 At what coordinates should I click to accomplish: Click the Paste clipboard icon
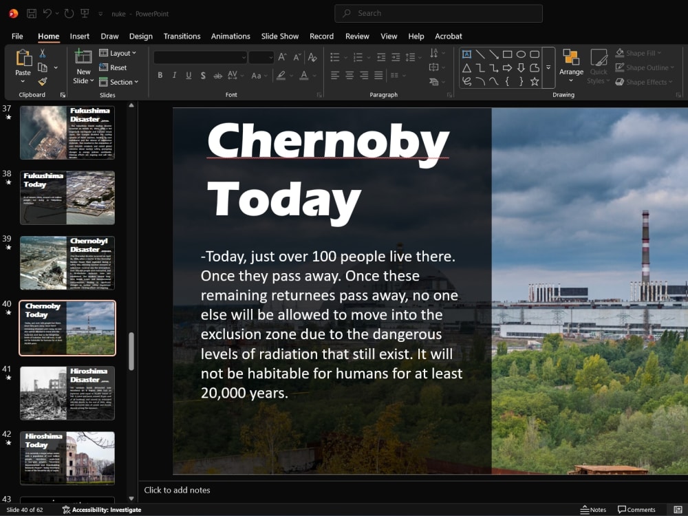point(23,58)
